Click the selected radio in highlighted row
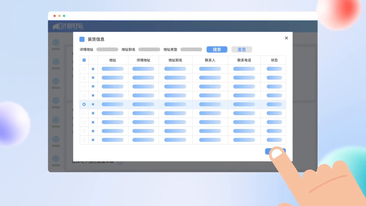 (84, 104)
